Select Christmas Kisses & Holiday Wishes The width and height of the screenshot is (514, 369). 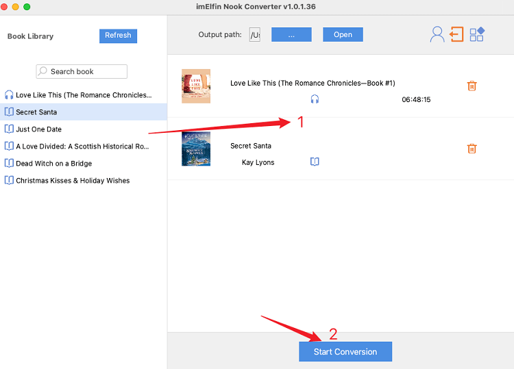click(84, 181)
